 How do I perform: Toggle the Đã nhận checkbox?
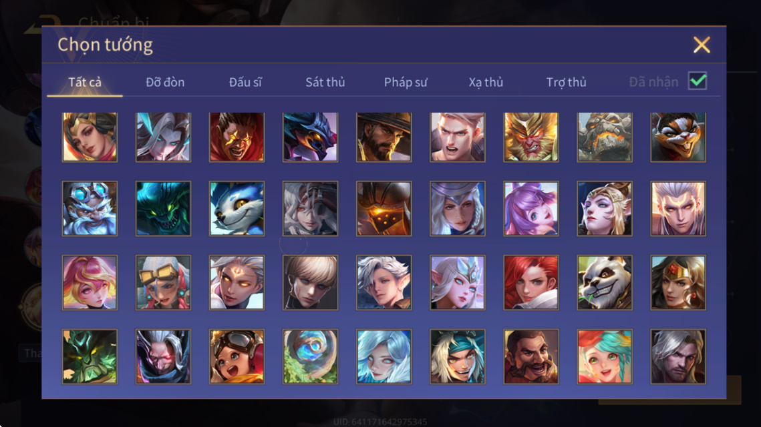pos(698,81)
